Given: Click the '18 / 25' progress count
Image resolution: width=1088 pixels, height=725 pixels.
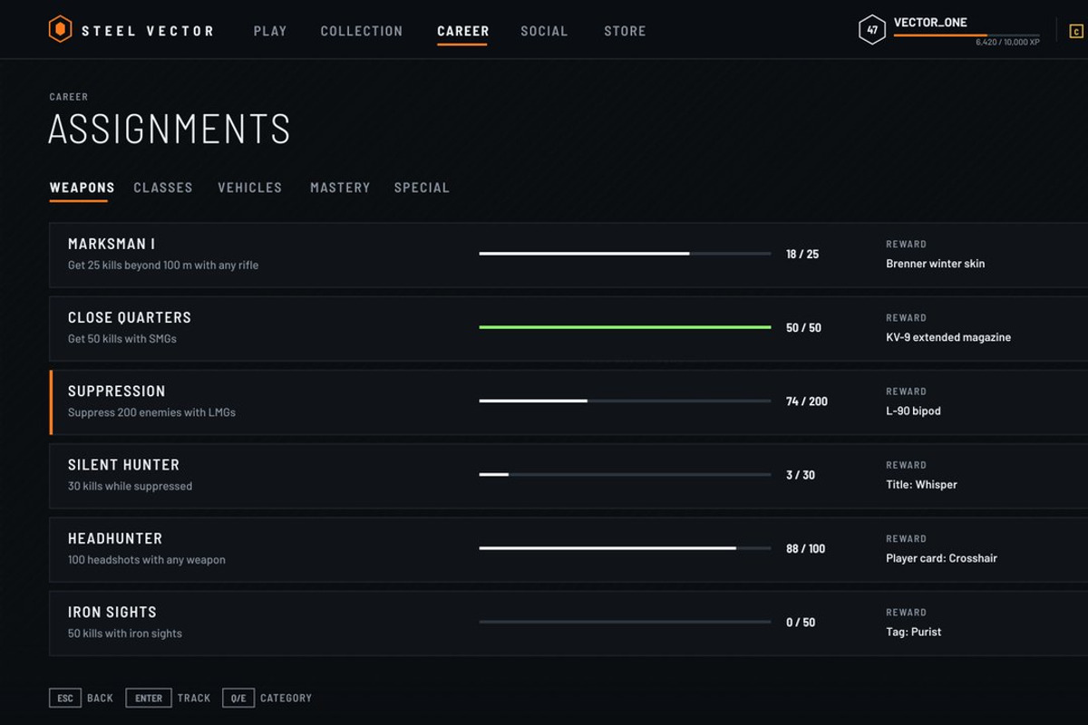Looking at the screenshot, I should pyautogui.click(x=802, y=255).
